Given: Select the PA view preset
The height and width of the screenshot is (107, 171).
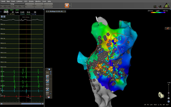Looking at the screenshot, I should pos(148,105).
